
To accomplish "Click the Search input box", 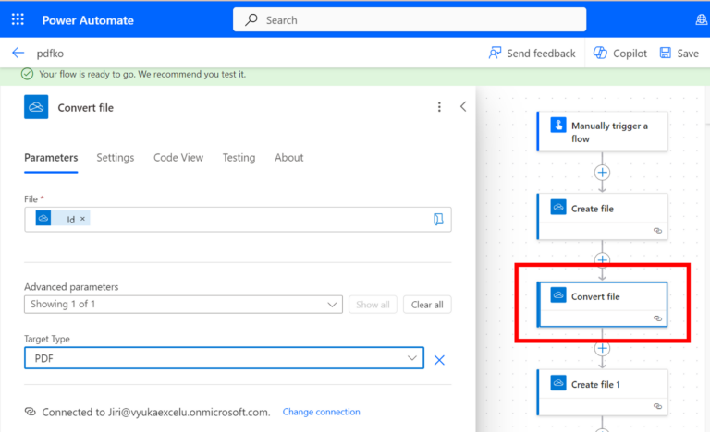I will click(410, 19).
